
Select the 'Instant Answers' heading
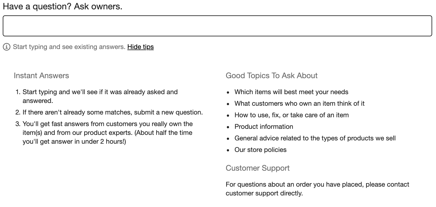41,76
